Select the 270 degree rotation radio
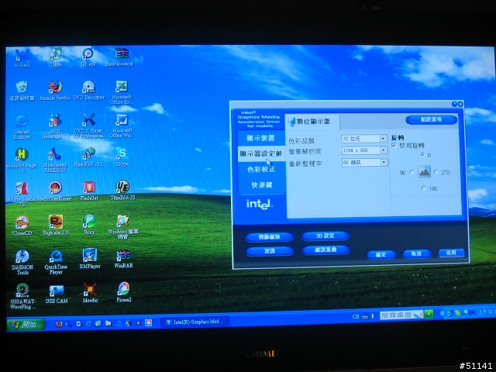496x372 pixels. coord(436,172)
